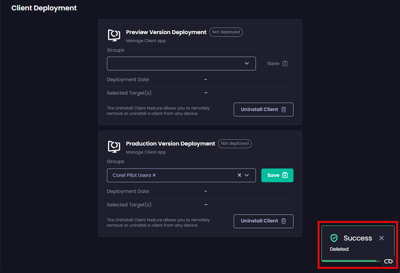Click the greyed-out save icon in Preview section

285,64
